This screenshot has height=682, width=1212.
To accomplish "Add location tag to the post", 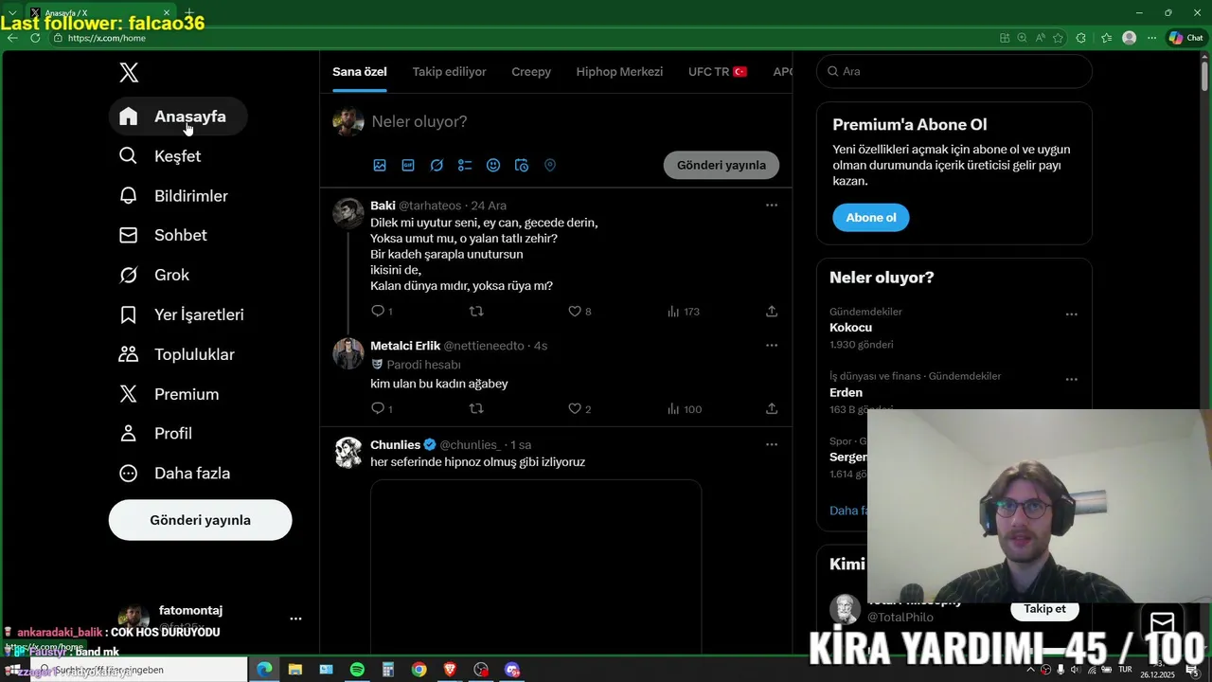I will [550, 165].
